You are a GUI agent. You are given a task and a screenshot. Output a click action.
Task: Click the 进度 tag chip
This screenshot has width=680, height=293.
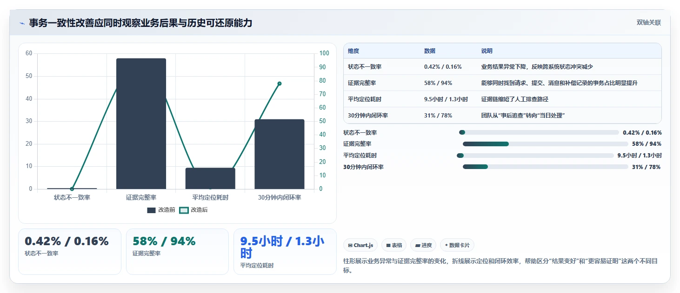[423, 245]
